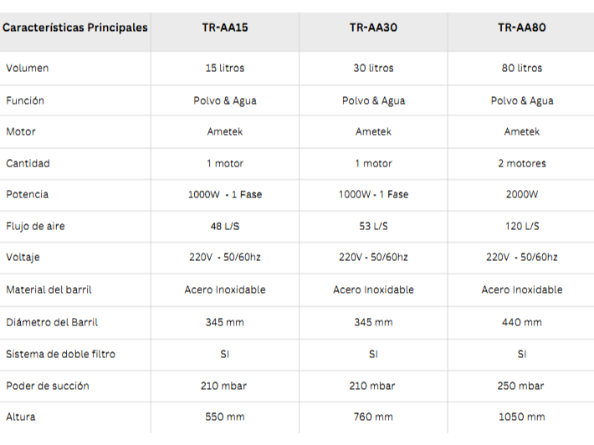Select the 1050 mm height value
Screen dimensions: 594x445
(521, 417)
